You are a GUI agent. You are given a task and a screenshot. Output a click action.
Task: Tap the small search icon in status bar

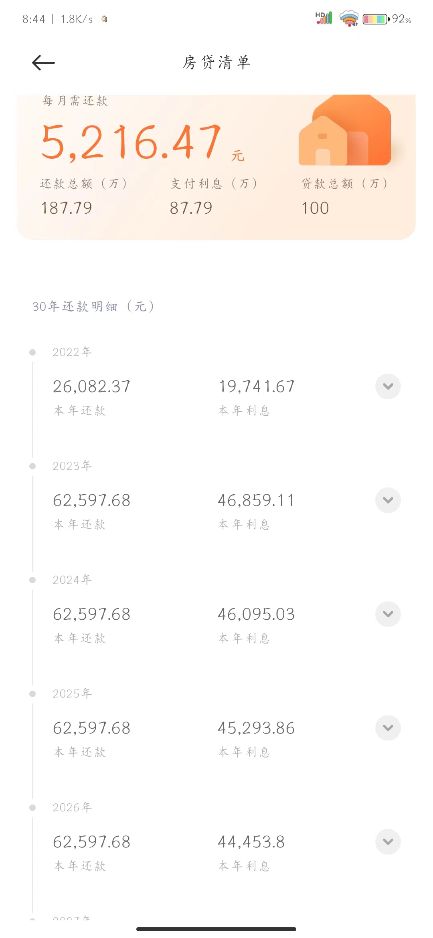104,19
